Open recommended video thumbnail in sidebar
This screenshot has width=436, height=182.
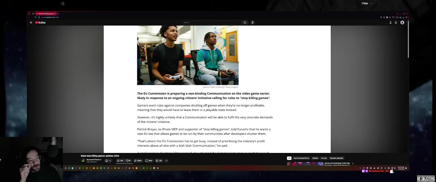point(305,164)
